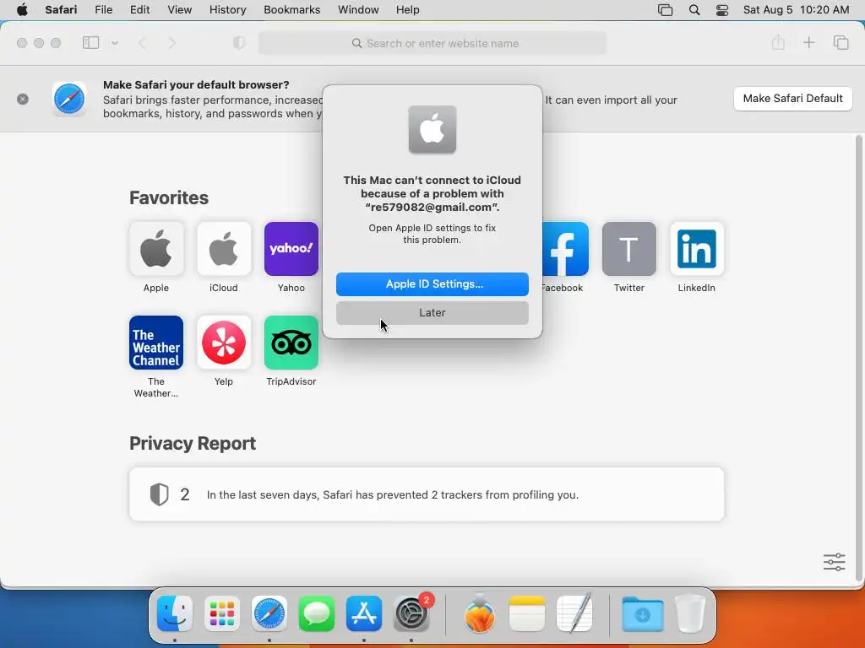Open the Twitter favorite tile
Image resolution: width=865 pixels, height=648 pixels.
[x=628, y=249]
